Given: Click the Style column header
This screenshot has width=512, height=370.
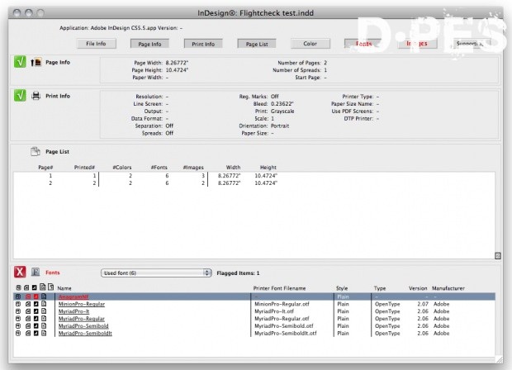Looking at the screenshot, I should click(x=342, y=288).
